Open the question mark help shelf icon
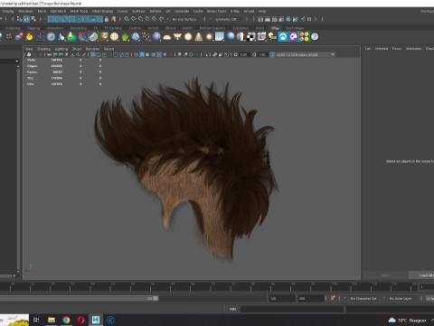Viewport: 434px width, 326px height. tap(315, 37)
